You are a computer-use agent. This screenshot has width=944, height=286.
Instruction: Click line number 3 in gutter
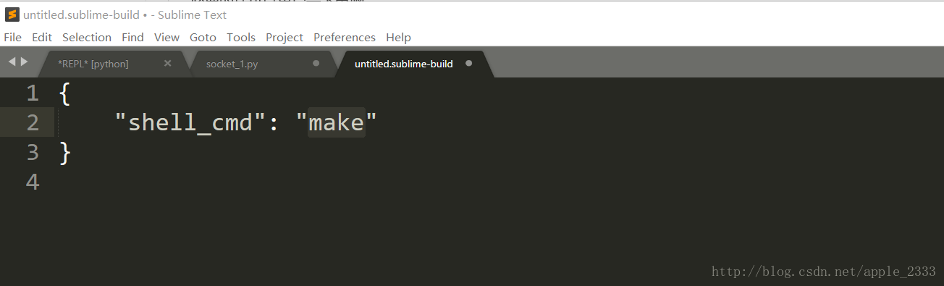[x=33, y=153]
